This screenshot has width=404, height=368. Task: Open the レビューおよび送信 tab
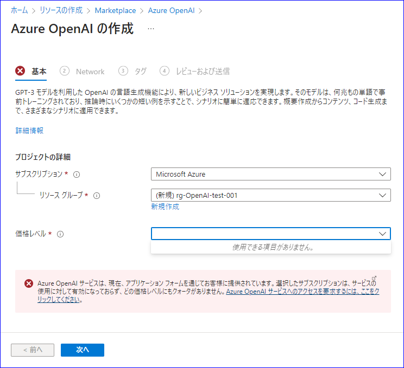(203, 71)
